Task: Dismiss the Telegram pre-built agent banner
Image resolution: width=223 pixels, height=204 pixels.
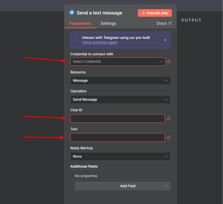Action: 165,40
